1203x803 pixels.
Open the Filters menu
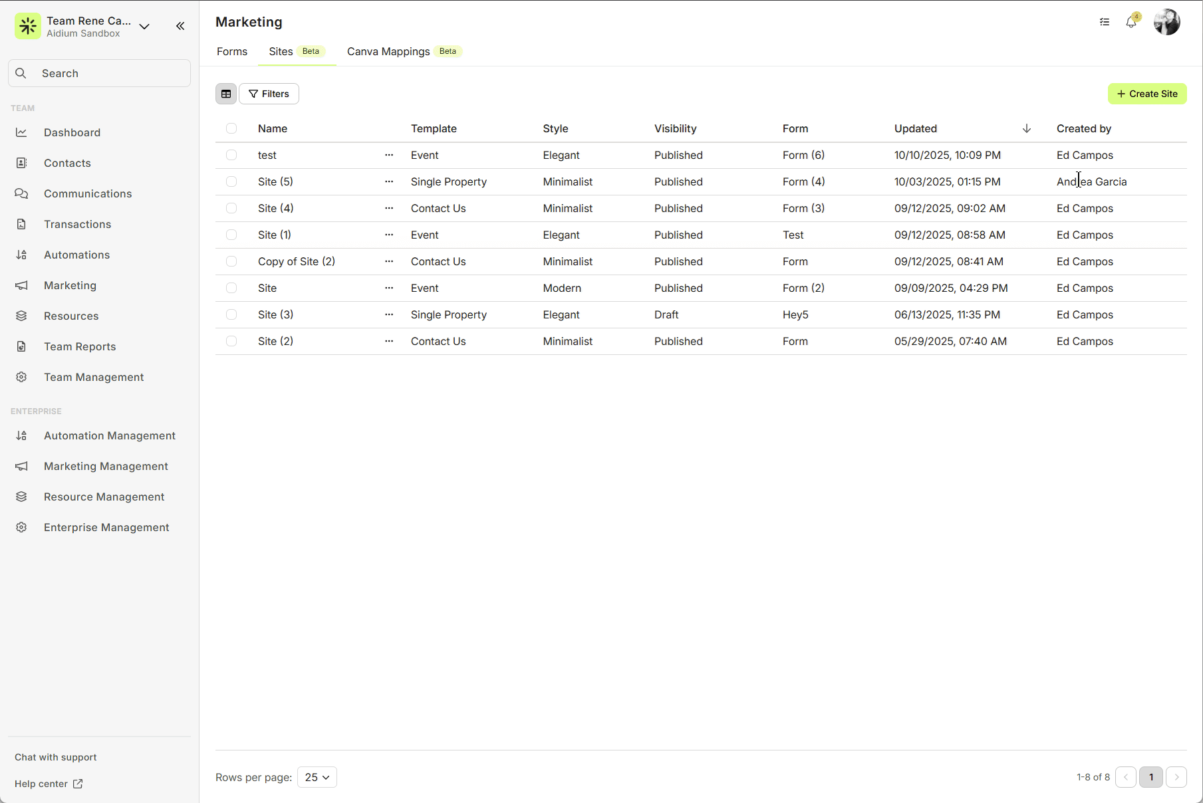coord(269,94)
